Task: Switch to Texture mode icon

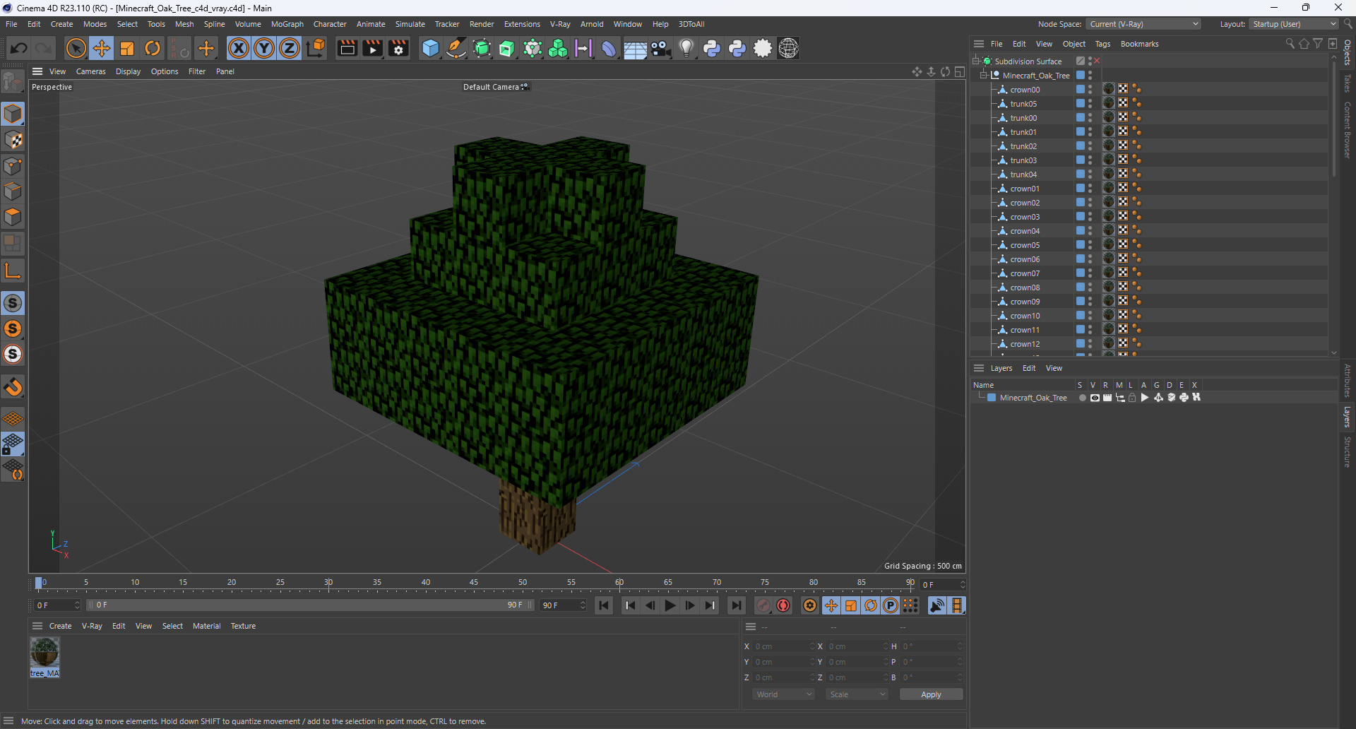Action: tap(13, 140)
